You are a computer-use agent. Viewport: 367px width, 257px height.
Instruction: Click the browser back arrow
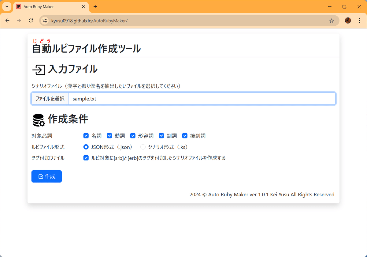(x=8, y=21)
